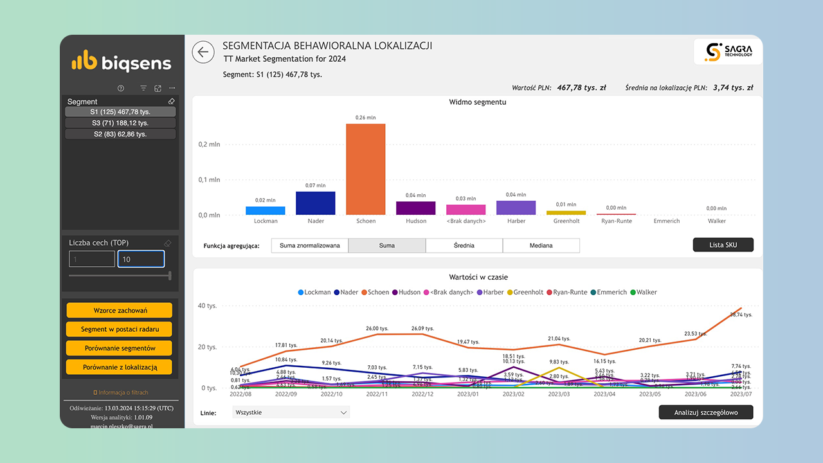Click the 2022/08 axis label
This screenshot has height=463, width=823.
tap(240, 394)
